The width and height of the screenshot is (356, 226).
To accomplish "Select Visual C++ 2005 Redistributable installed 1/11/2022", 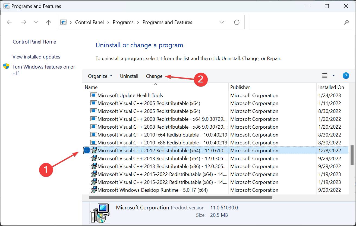I will tap(216, 103).
